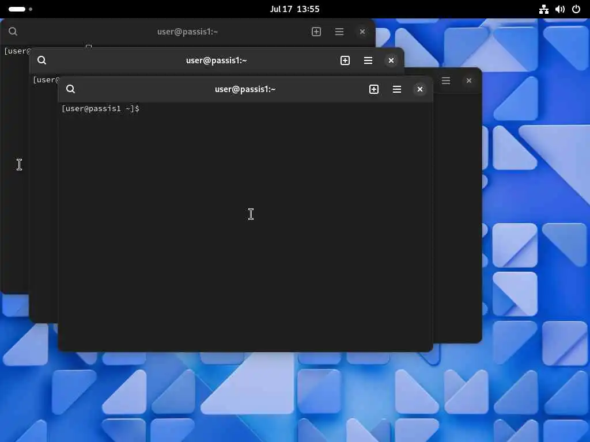Add a new tab in the front terminal
The height and width of the screenshot is (442, 590).
point(373,89)
